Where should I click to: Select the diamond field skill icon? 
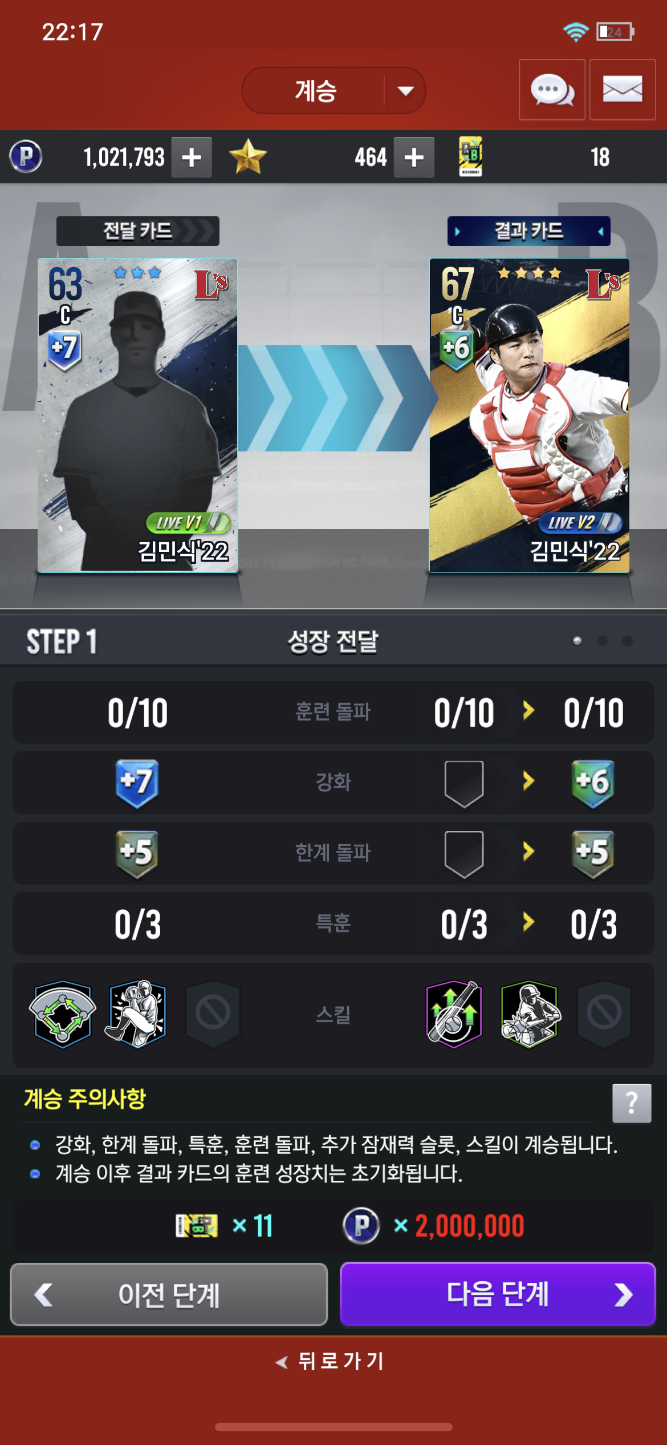[x=63, y=1014]
